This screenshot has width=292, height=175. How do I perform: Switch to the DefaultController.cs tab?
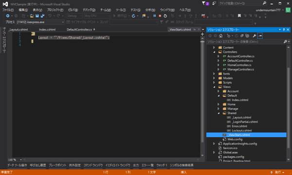(x=79, y=30)
